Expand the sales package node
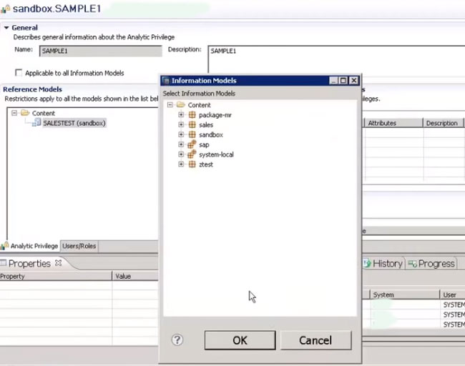The height and width of the screenshot is (366, 465). (x=181, y=125)
